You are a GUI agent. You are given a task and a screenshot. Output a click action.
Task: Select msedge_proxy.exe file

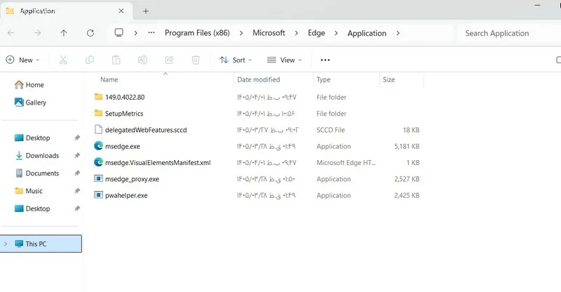132,179
